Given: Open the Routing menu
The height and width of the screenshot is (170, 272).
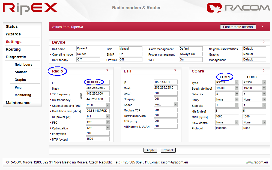Looking at the screenshot, I should [13, 49].
